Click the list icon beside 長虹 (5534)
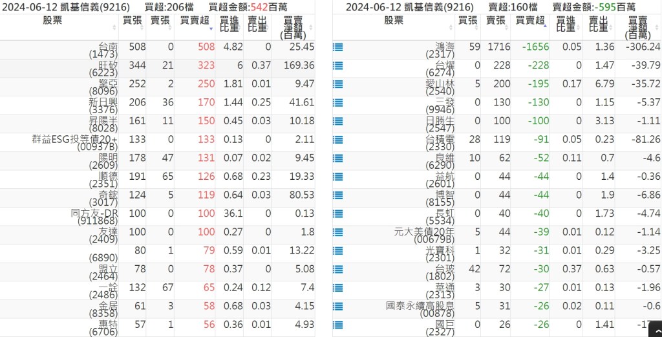The height and width of the screenshot is (337, 662). click(x=337, y=213)
